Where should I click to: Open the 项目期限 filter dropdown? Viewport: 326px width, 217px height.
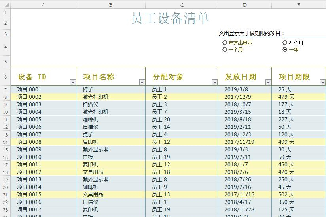click(x=322, y=83)
